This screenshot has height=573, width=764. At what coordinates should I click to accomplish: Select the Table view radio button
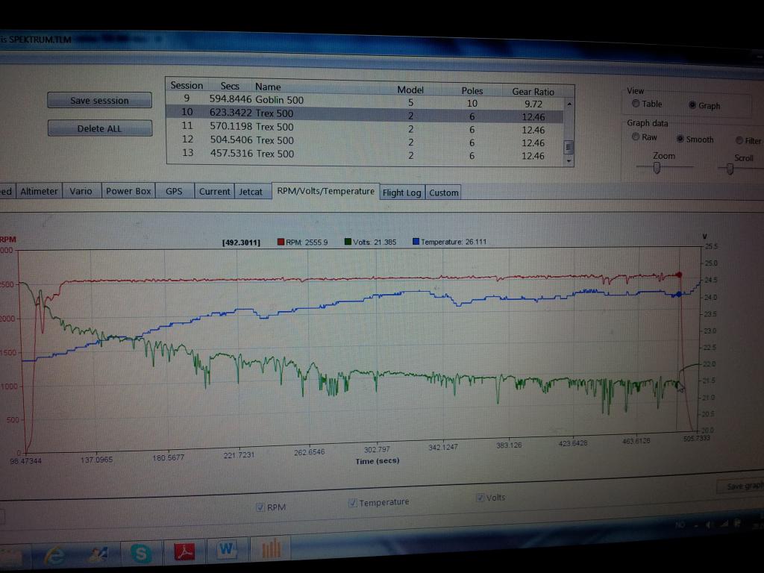tap(636, 104)
